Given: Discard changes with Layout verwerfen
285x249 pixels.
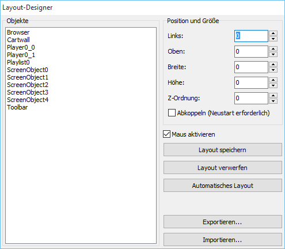Looking at the screenshot, I should click(223, 168).
